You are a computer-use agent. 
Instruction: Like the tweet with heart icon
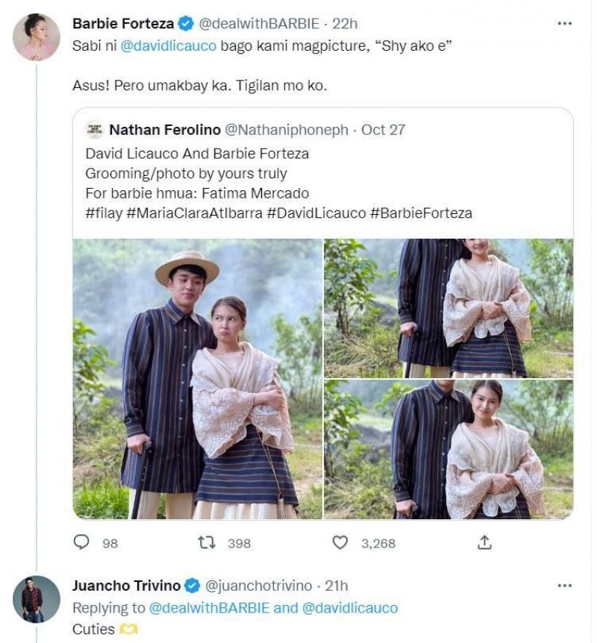pos(340,542)
